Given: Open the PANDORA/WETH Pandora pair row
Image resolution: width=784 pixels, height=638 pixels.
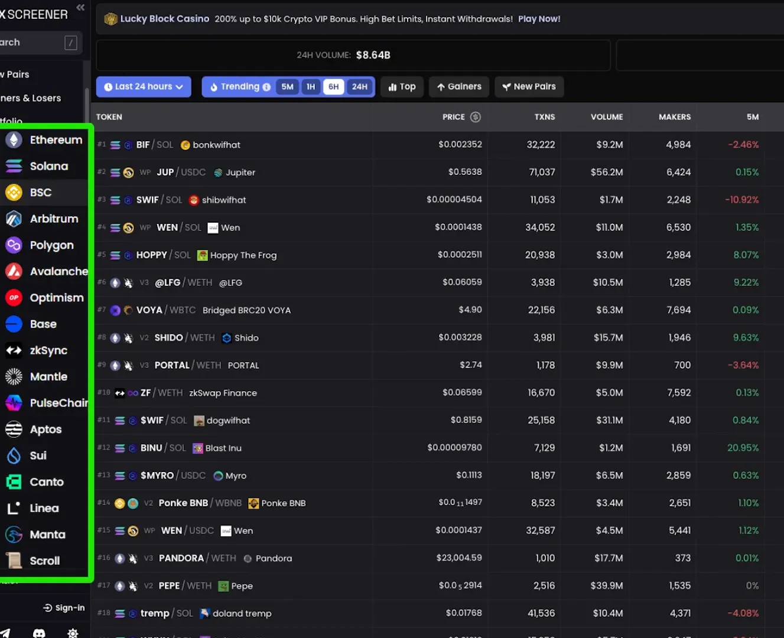Looking at the screenshot, I should point(437,558).
